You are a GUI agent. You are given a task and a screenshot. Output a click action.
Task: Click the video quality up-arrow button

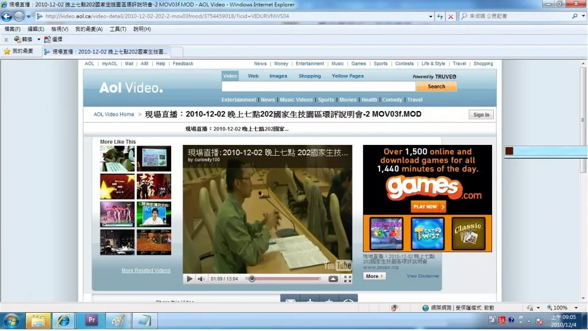(x=333, y=279)
